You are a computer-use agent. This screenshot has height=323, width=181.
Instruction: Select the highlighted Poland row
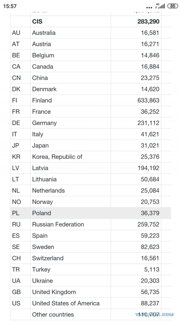point(90,213)
